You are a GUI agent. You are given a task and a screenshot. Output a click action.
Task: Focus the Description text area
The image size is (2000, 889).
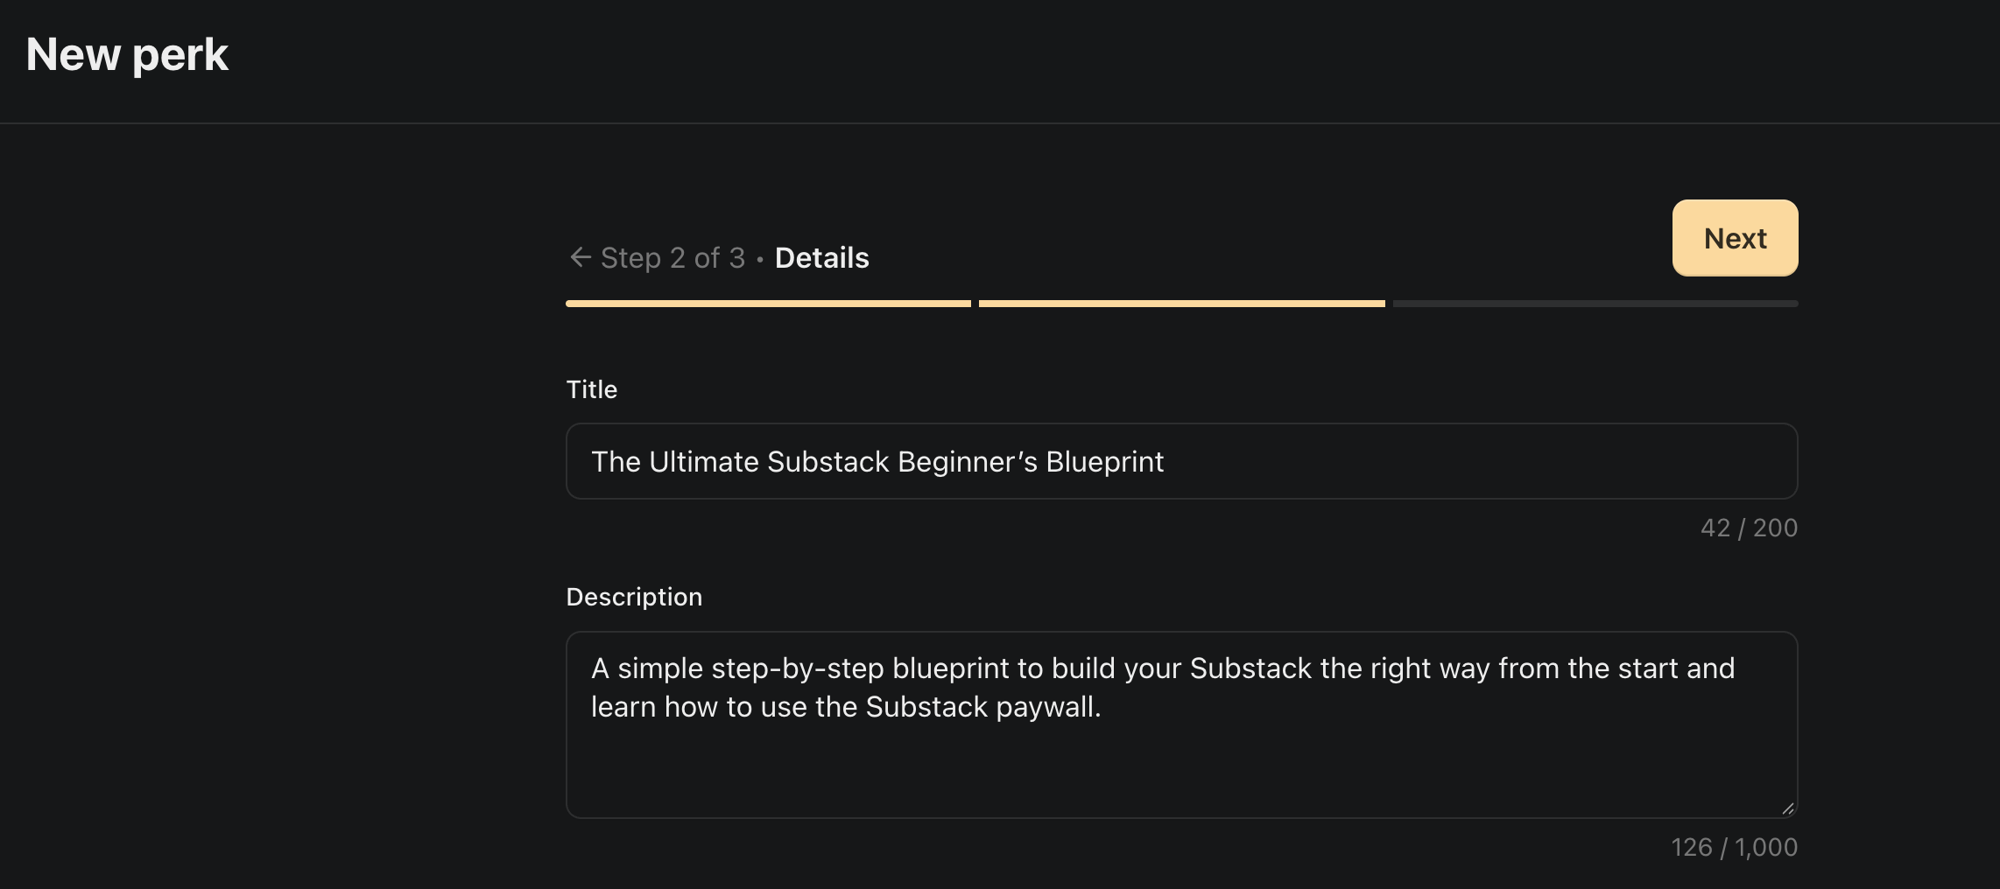pos(1181,724)
